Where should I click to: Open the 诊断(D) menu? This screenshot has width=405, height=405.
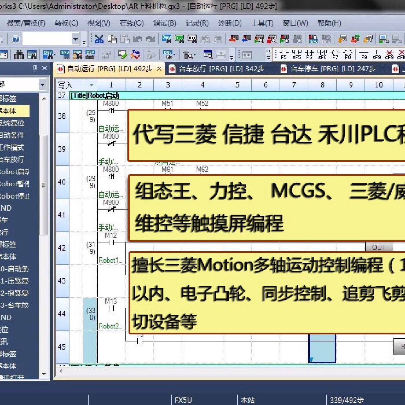pos(230,23)
